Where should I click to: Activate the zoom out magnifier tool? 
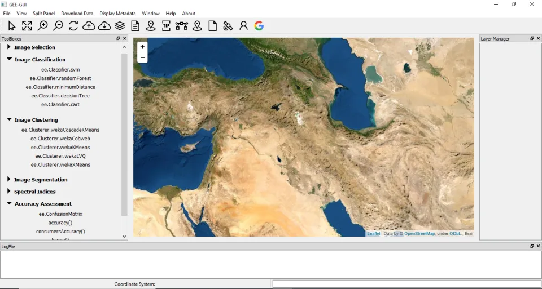(x=58, y=26)
